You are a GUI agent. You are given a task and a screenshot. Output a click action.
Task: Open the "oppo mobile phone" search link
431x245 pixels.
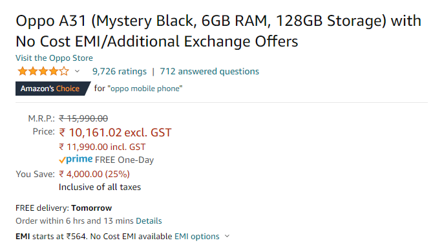pyautogui.click(x=145, y=89)
